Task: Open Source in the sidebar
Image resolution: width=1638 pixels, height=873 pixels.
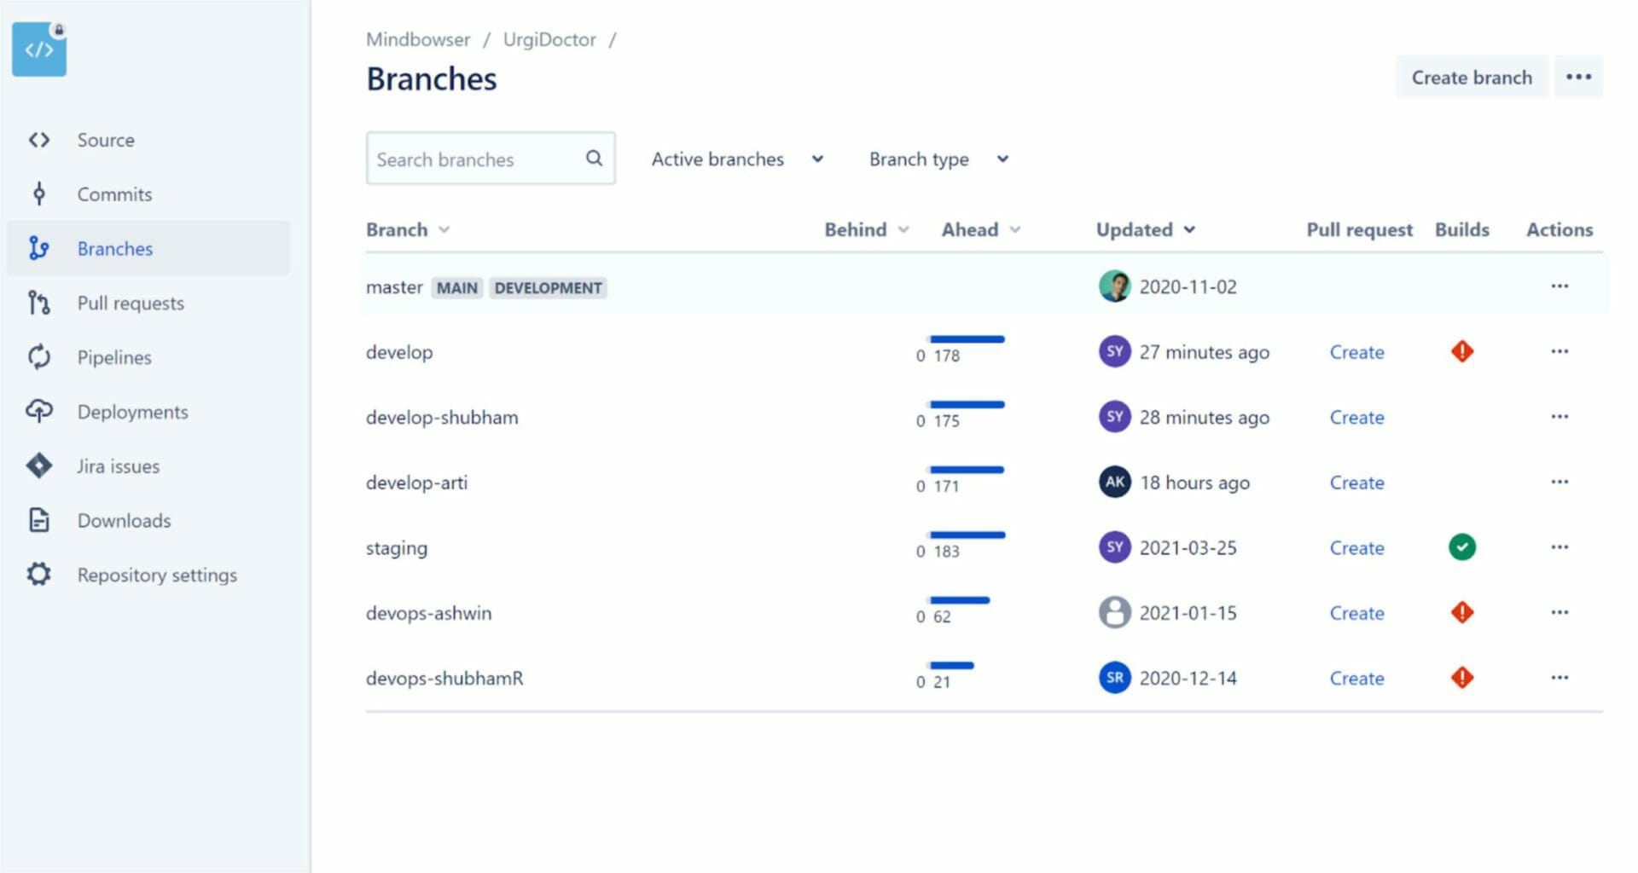Action: (x=148, y=140)
